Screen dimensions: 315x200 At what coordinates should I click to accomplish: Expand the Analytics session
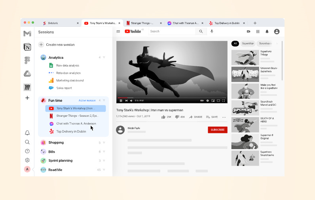(104, 58)
